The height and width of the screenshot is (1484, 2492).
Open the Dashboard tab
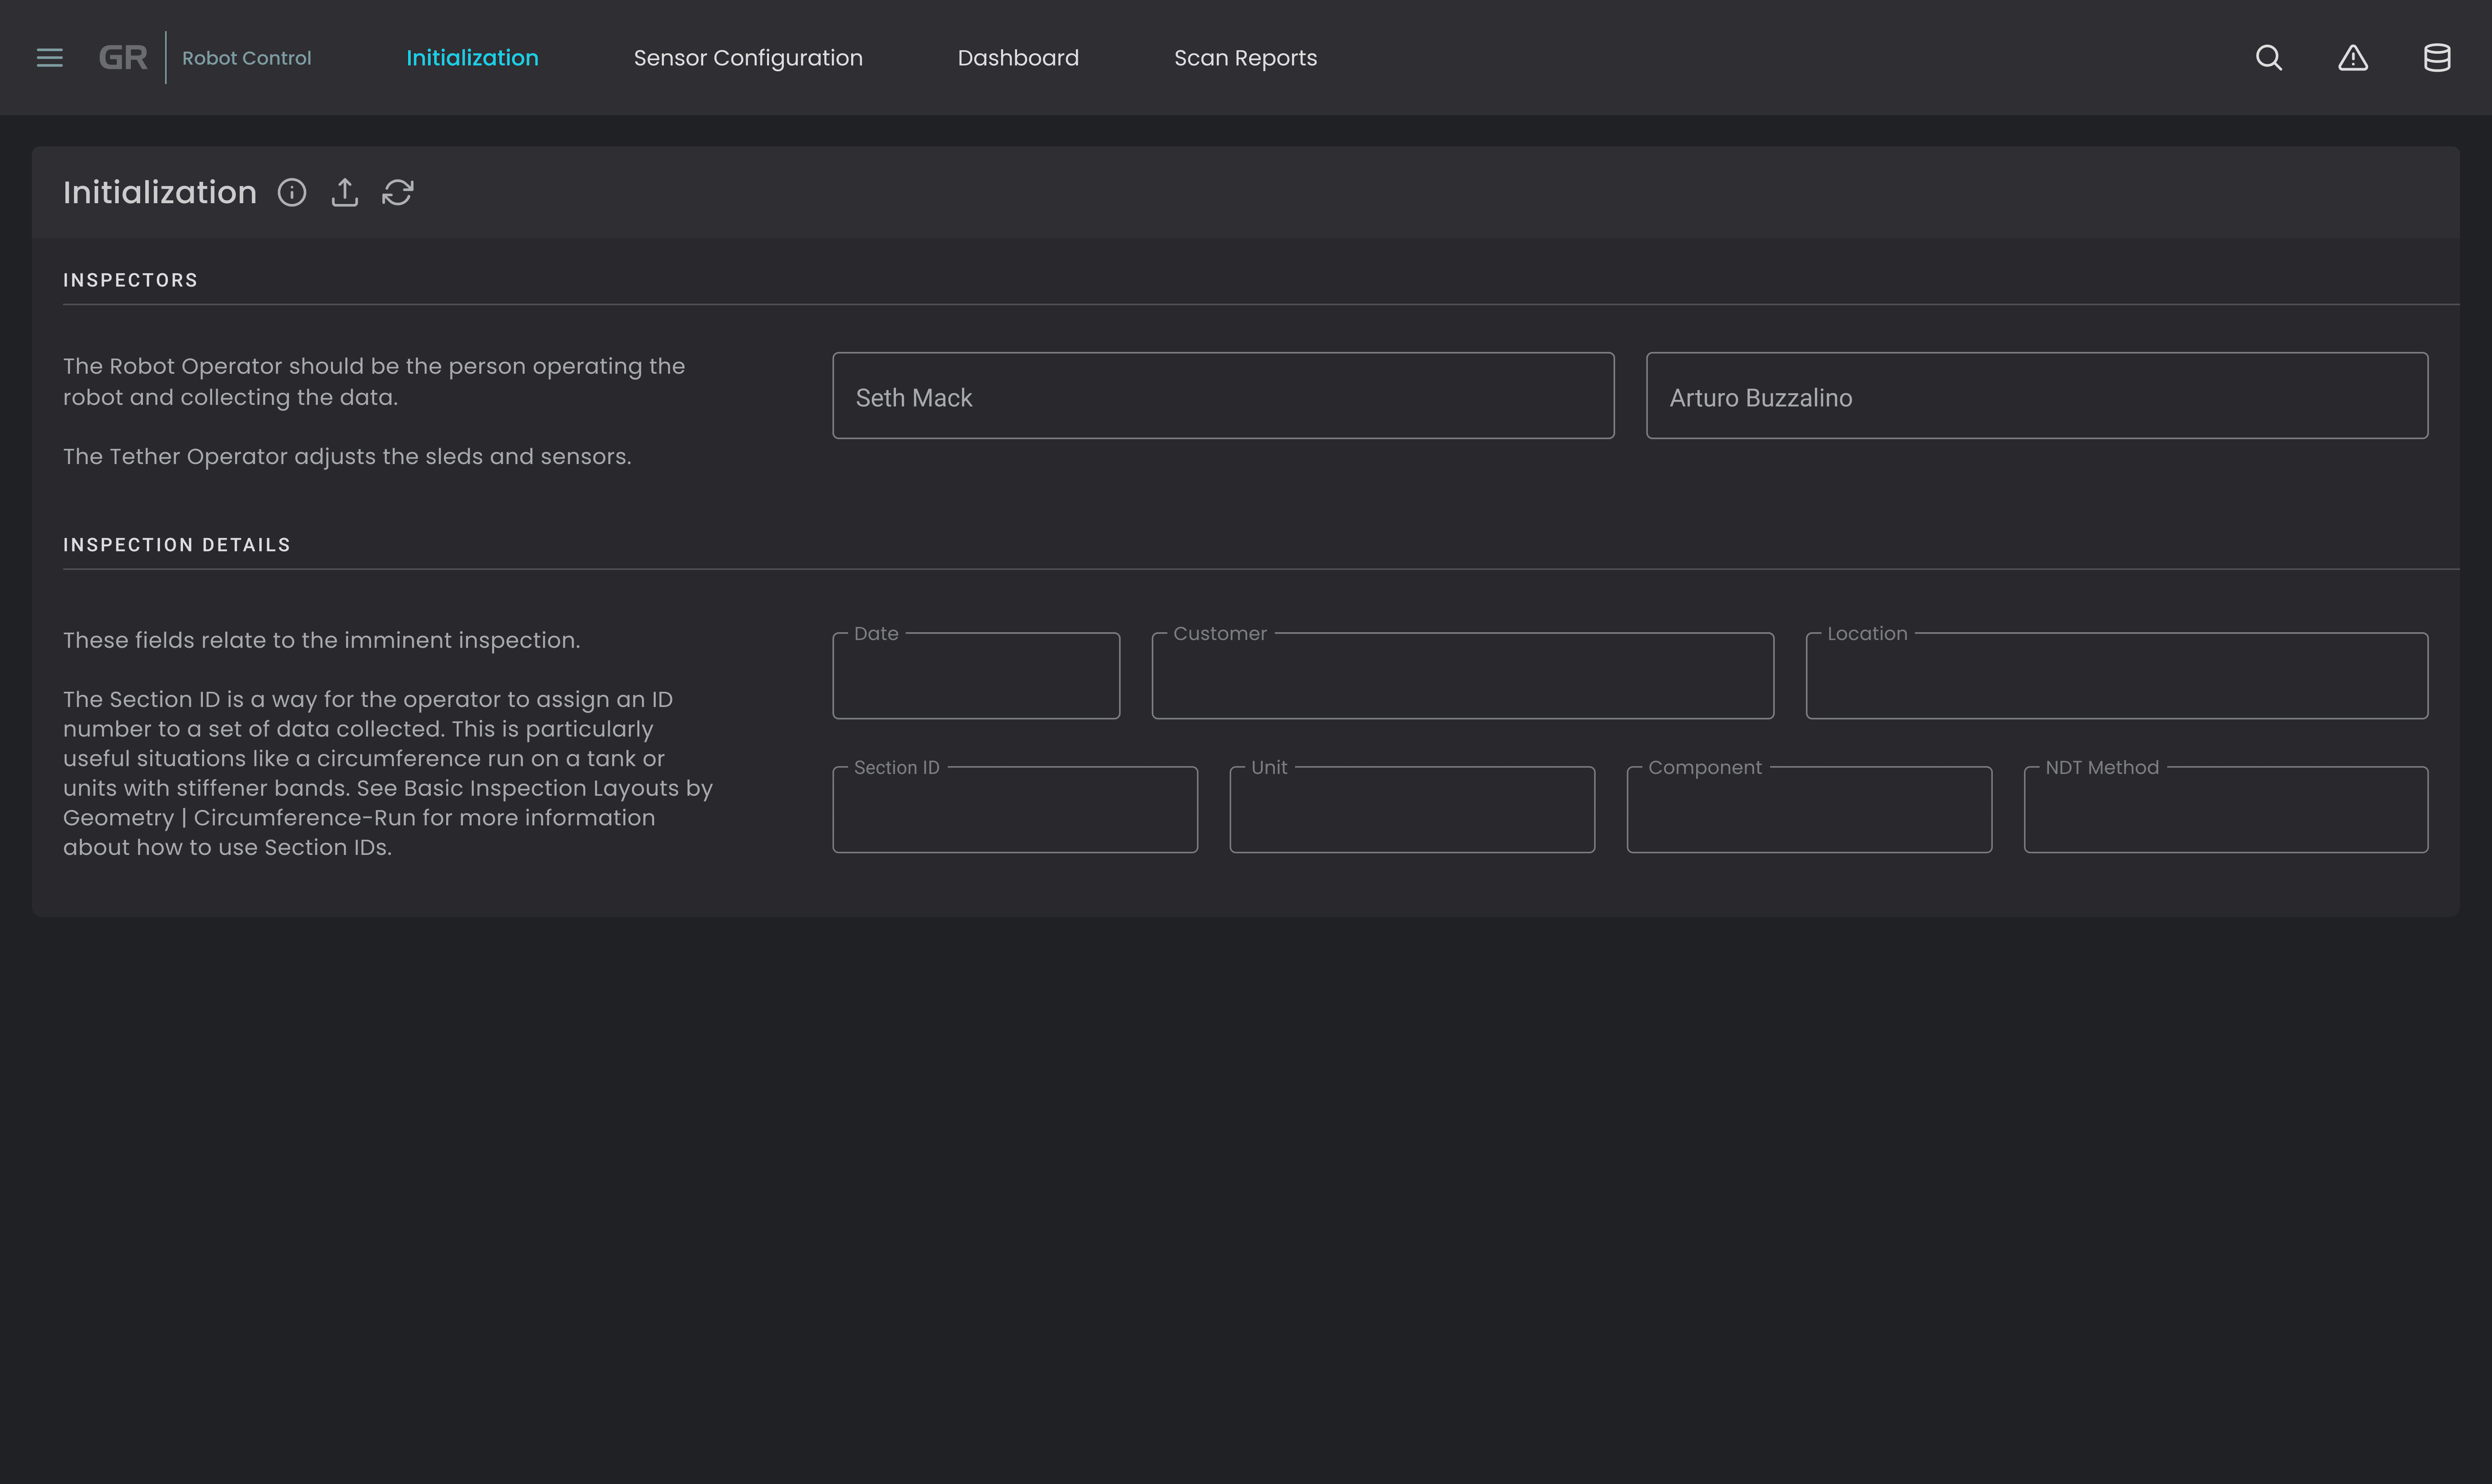(x=1018, y=58)
